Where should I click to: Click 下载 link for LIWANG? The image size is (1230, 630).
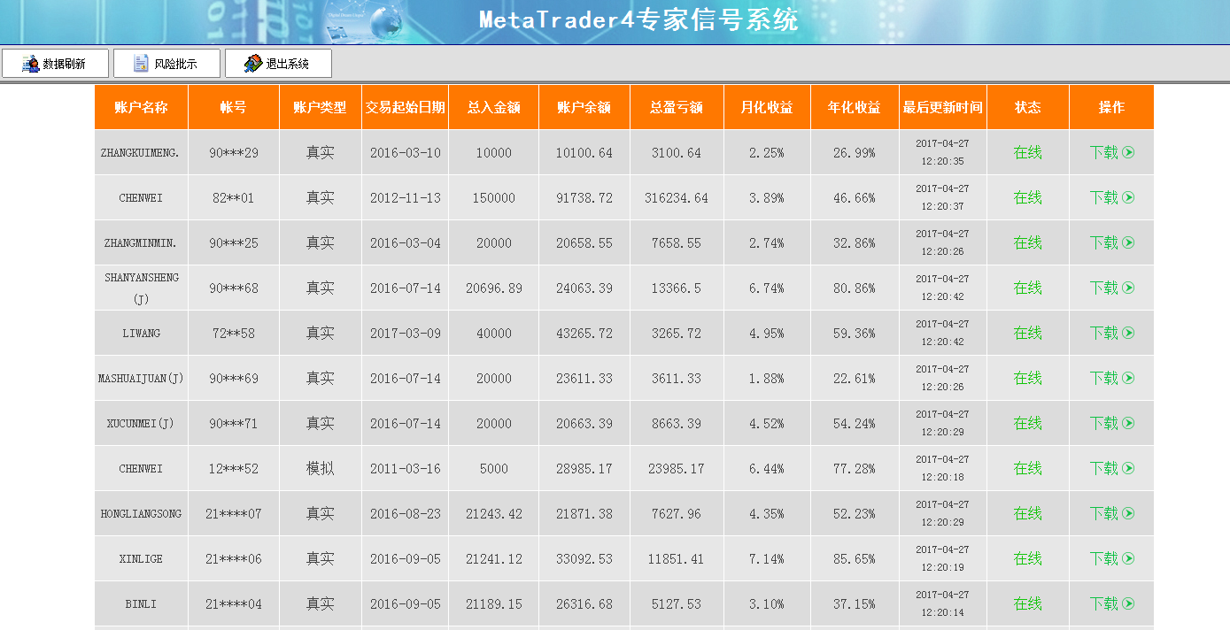1104,333
